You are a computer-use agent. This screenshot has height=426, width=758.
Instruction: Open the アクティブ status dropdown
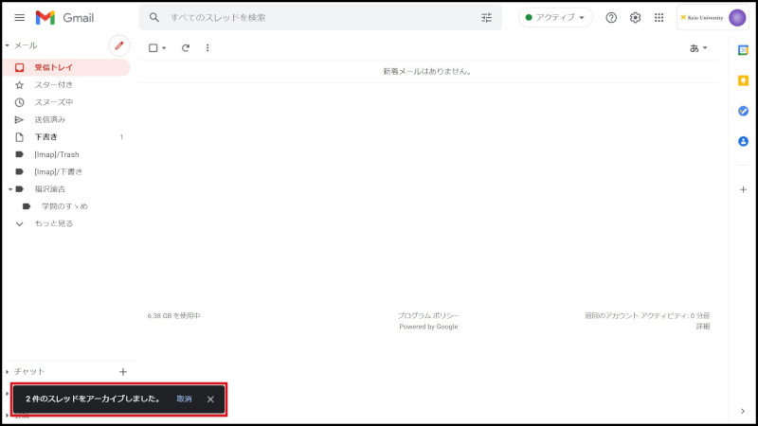point(557,18)
